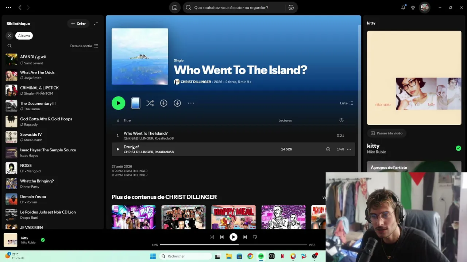This screenshot has height=262, width=467.
Task: Open the Home page via the house icon
Action: 175,8
